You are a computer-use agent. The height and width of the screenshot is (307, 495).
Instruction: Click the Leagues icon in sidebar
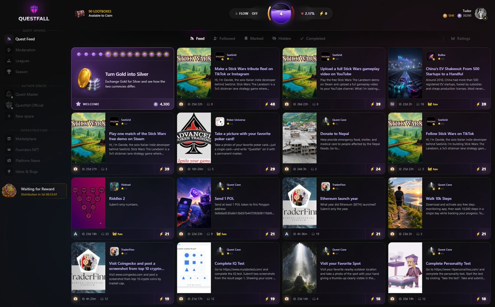pos(9,61)
